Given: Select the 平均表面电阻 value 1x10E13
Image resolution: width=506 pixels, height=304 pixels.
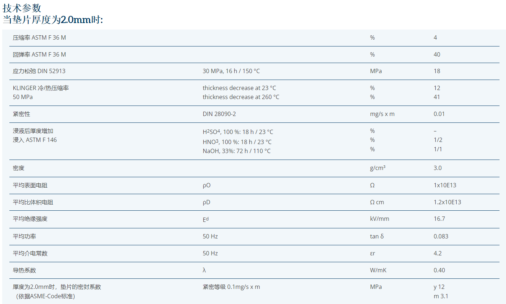Looking at the screenshot, I should (x=445, y=185).
